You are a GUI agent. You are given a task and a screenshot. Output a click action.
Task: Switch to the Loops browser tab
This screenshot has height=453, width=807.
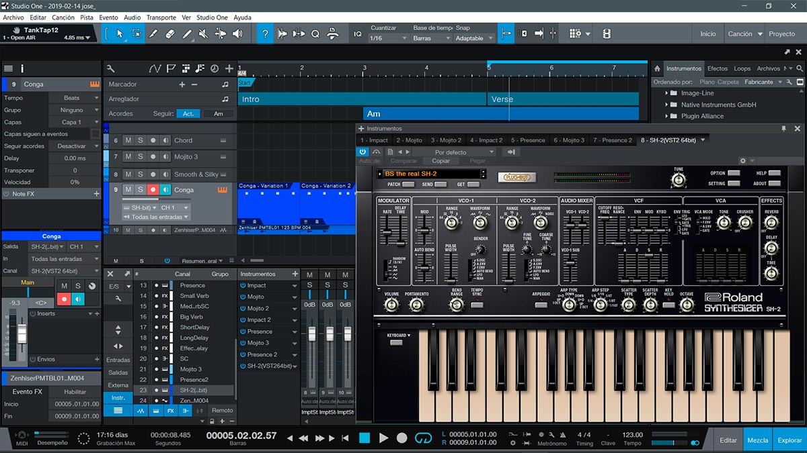pos(742,68)
